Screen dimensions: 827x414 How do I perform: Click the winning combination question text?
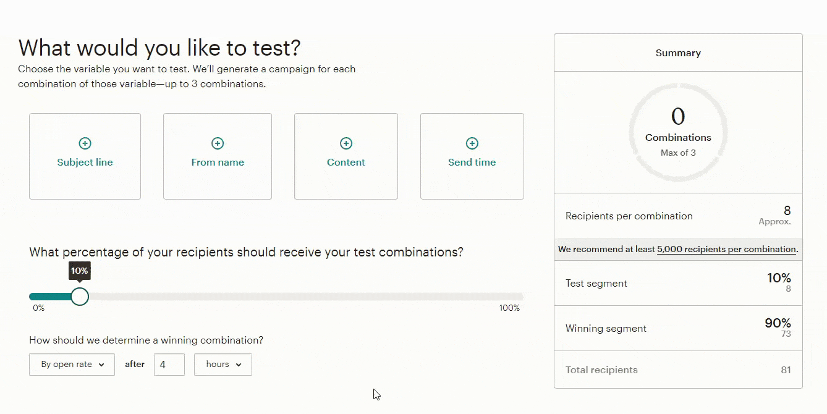[x=146, y=340]
